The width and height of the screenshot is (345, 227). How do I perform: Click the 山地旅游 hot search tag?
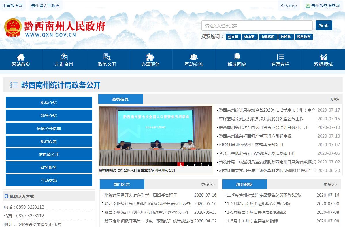point(267,37)
